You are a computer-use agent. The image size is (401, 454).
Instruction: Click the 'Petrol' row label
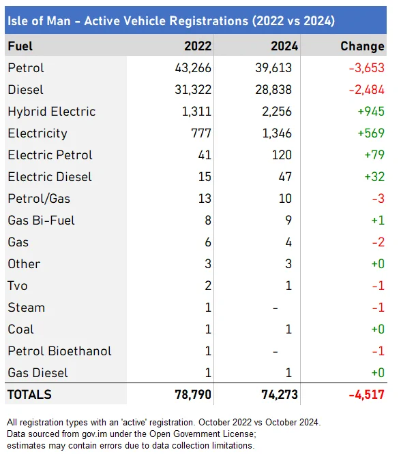[x=26, y=68]
